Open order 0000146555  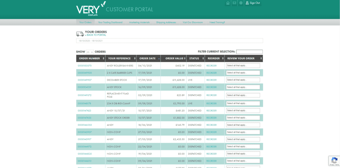[x=85, y=125]
